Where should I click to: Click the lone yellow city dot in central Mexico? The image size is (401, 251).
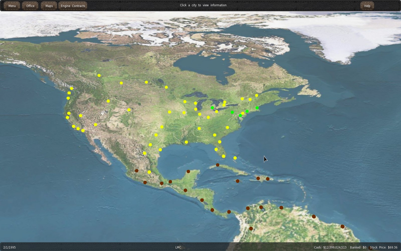pyautogui.click(x=149, y=172)
